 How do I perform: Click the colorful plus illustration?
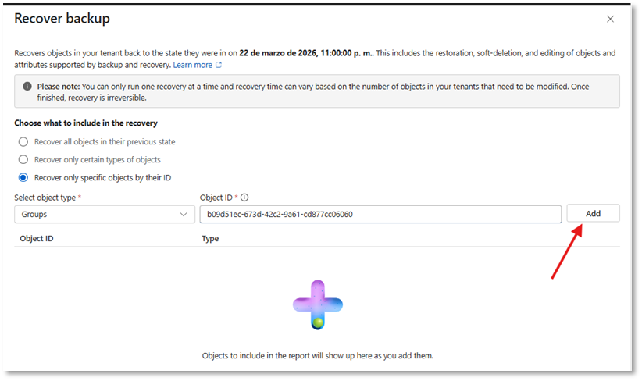(318, 304)
